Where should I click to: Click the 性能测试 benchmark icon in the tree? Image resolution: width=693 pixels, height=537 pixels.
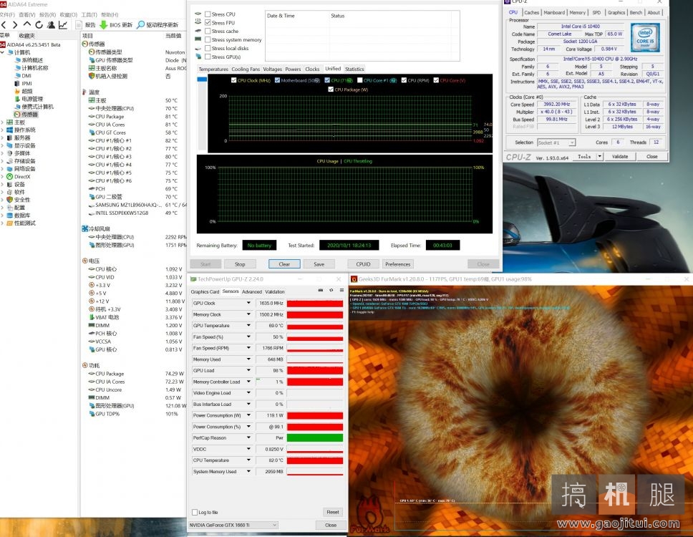pos(10,223)
